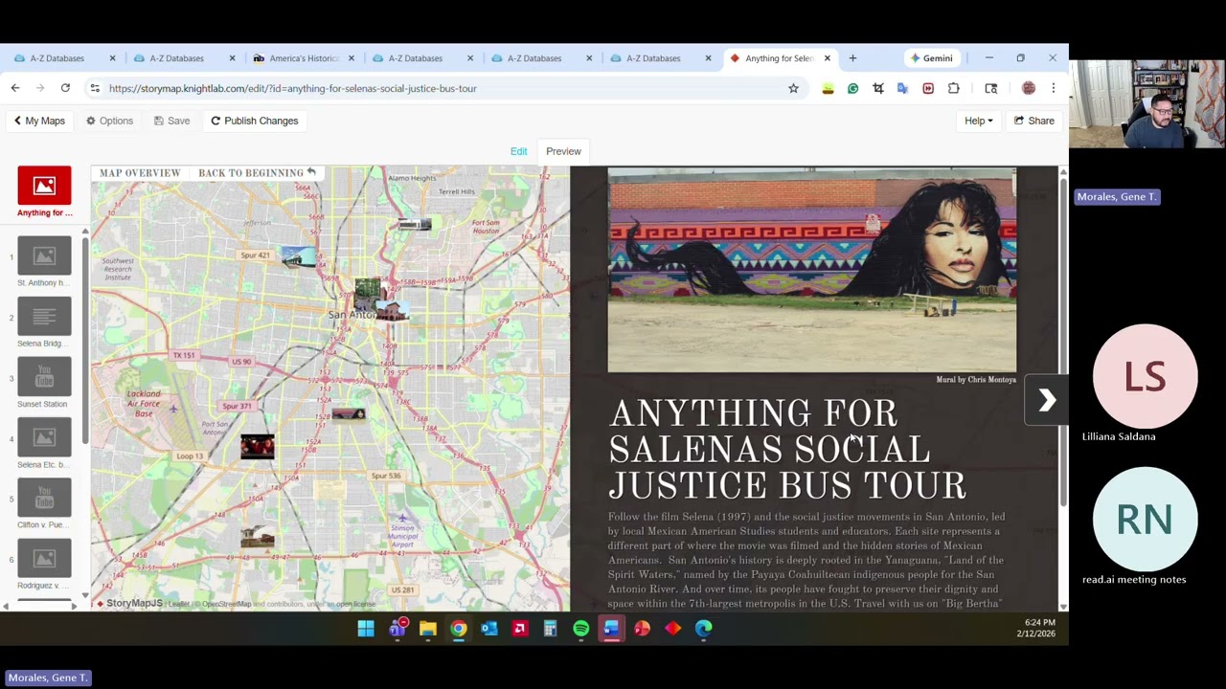This screenshot has height=689, width=1226.
Task: Click the browser back arrow
Action: coord(15,88)
